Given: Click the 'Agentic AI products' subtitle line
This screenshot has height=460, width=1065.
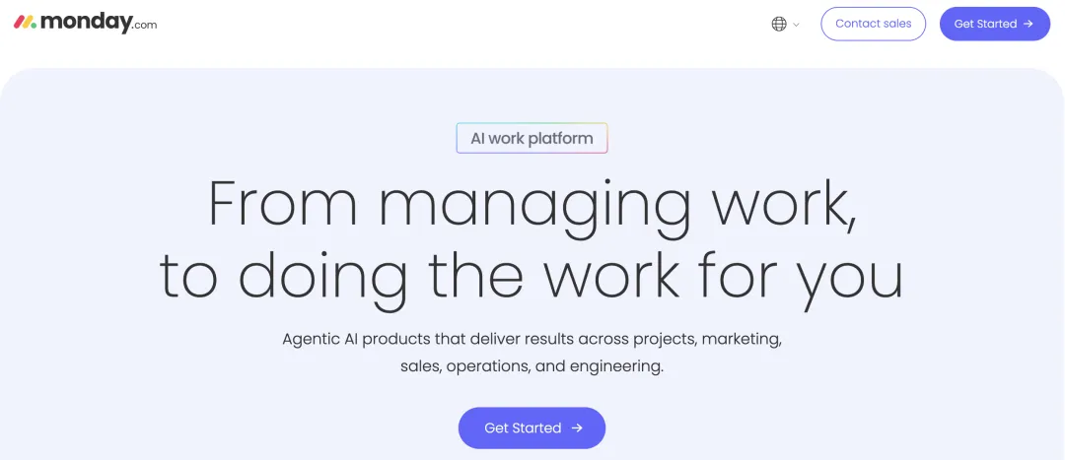Looking at the screenshot, I should (532, 339).
